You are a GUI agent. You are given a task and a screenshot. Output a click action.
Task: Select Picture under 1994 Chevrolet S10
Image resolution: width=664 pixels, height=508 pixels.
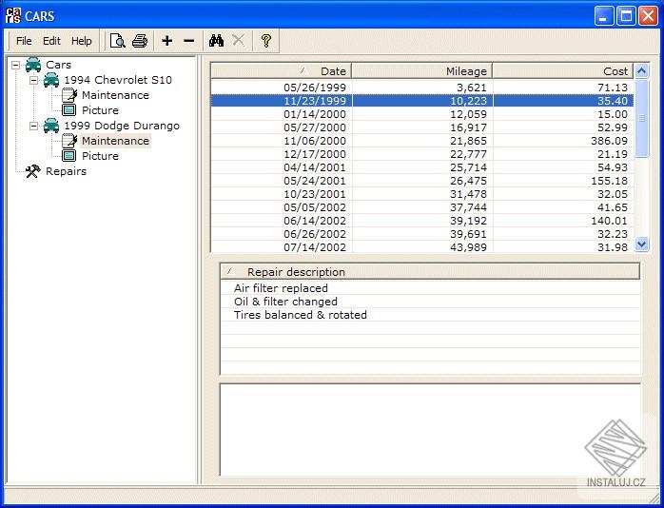pos(100,110)
